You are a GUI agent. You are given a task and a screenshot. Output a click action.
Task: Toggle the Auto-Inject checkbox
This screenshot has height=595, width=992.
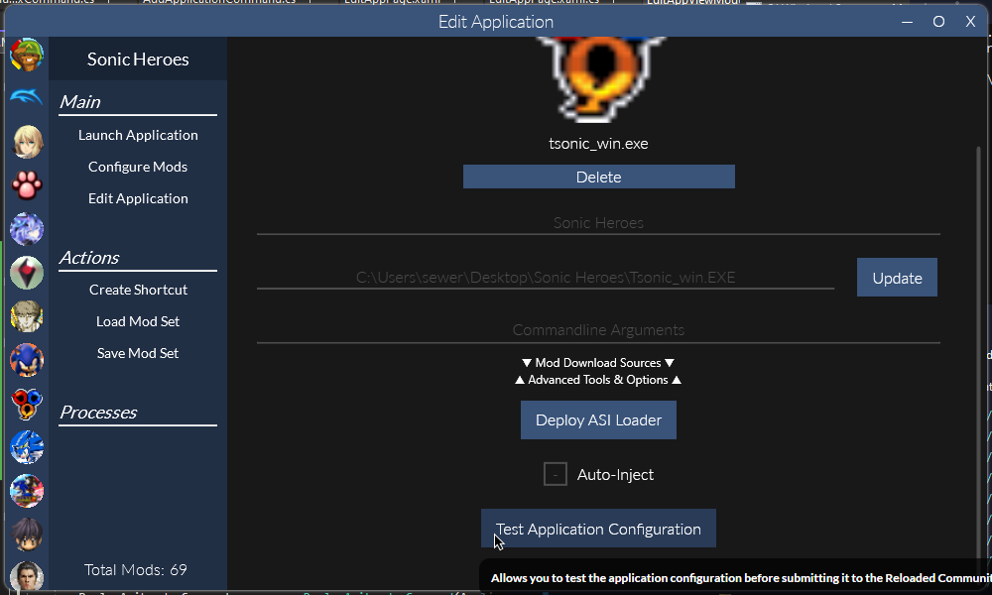pyautogui.click(x=555, y=474)
